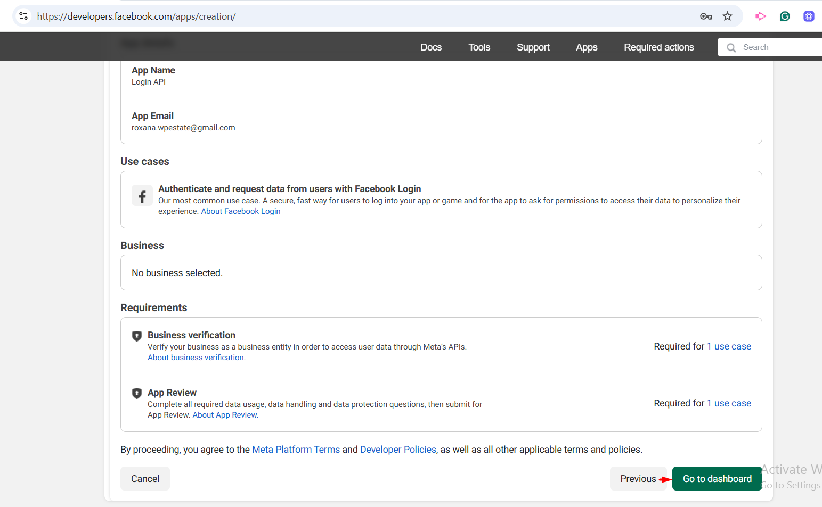
Task: Open the Support menu item
Action: (533, 47)
